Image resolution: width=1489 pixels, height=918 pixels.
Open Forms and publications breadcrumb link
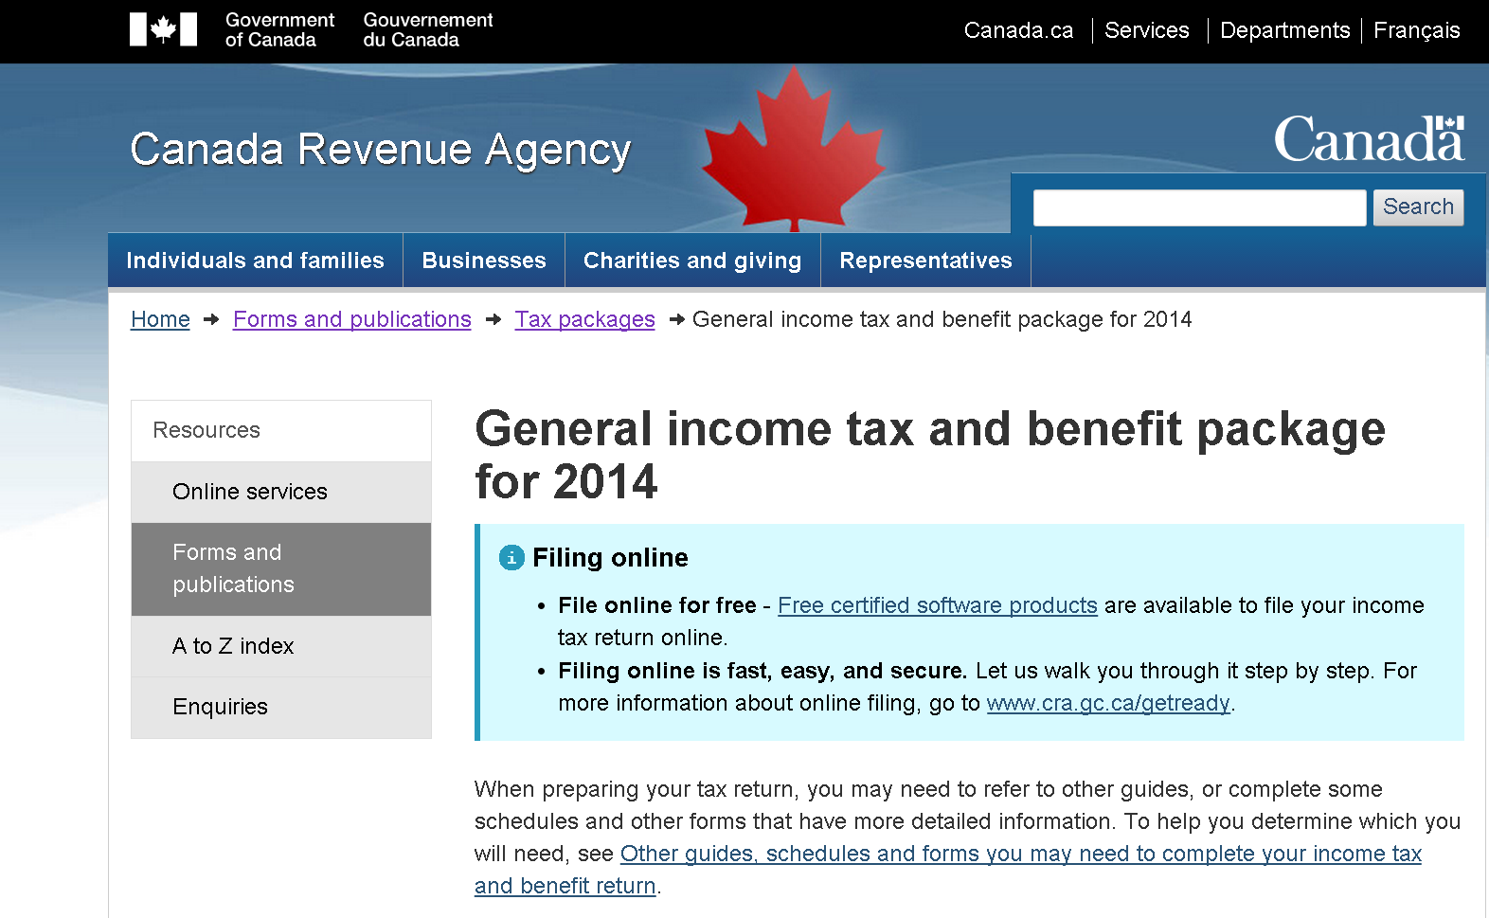click(x=352, y=320)
